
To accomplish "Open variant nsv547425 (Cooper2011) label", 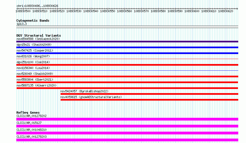I will click(35, 50).
